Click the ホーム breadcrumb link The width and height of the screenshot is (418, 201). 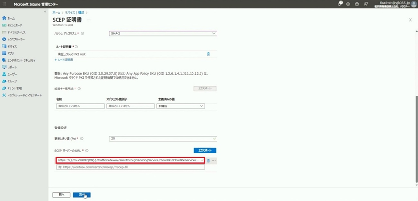pyautogui.click(x=56, y=12)
